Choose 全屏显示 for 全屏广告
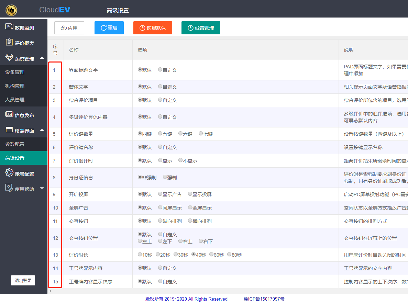The height and width of the screenshot is (304, 408). tap(190, 207)
